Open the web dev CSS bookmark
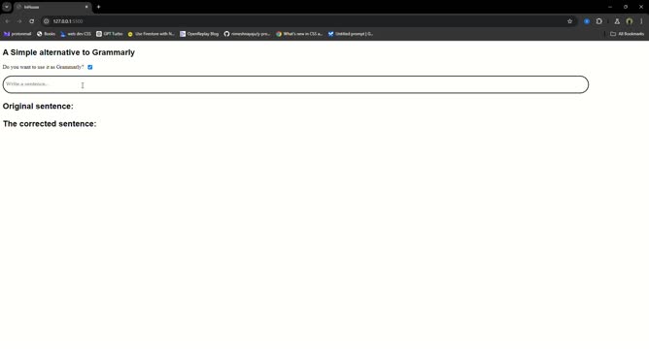This screenshot has width=649, height=349. point(76,34)
